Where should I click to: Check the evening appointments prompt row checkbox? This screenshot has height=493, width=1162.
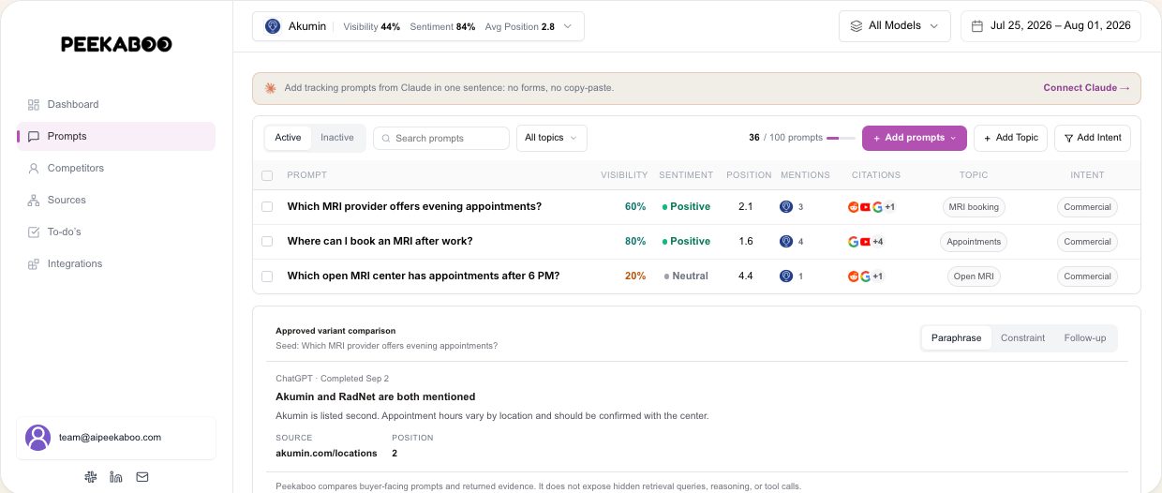pyautogui.click(x=267, y=207)
